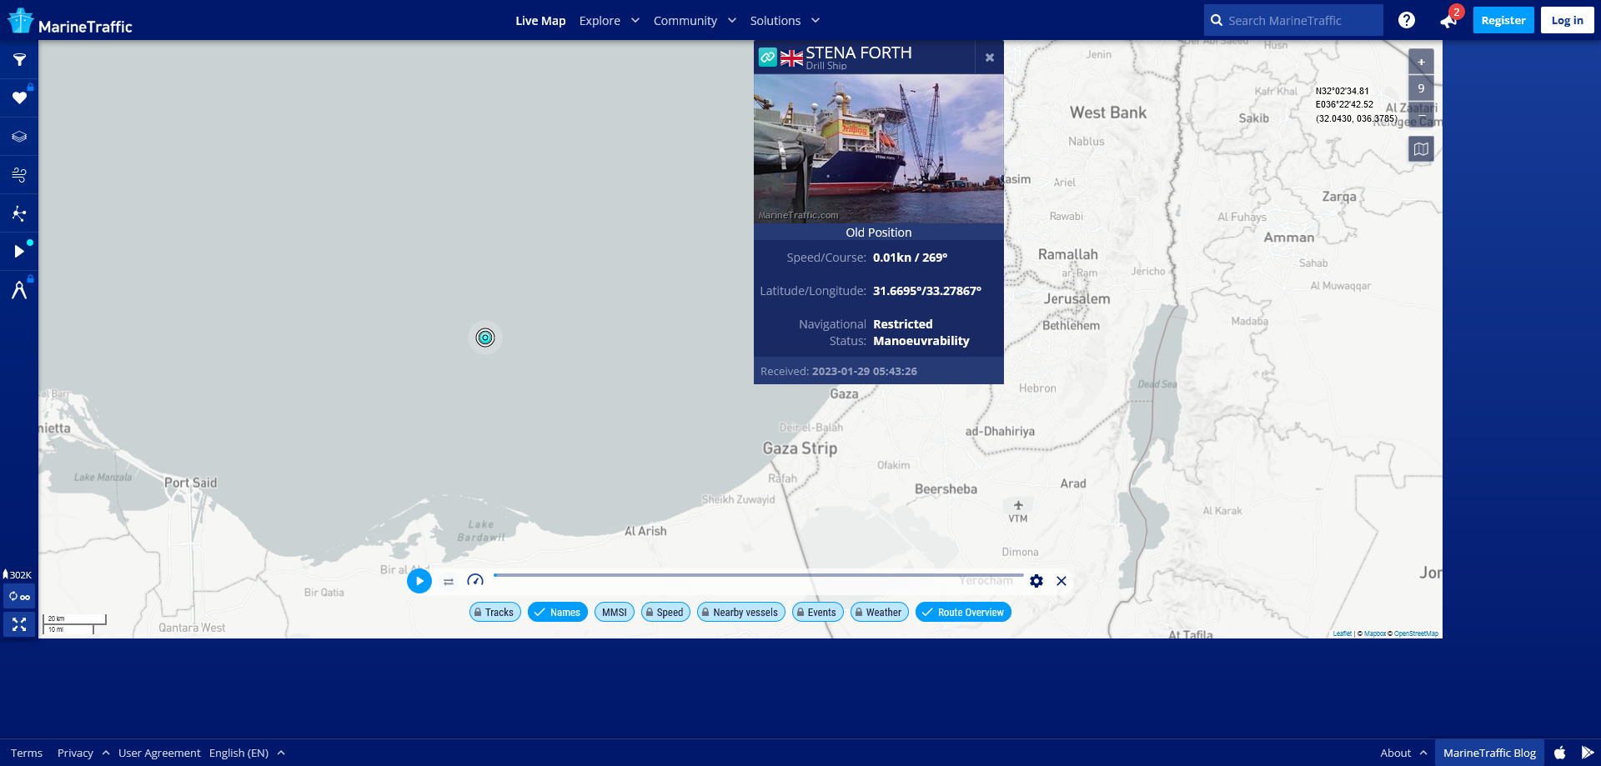Open notifications megaphone icon
1601x766 pixels.
tap(1448, 21)
